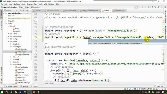
Task: Switch to the add-update.jsx editor tab
Action: coord(70,10)
